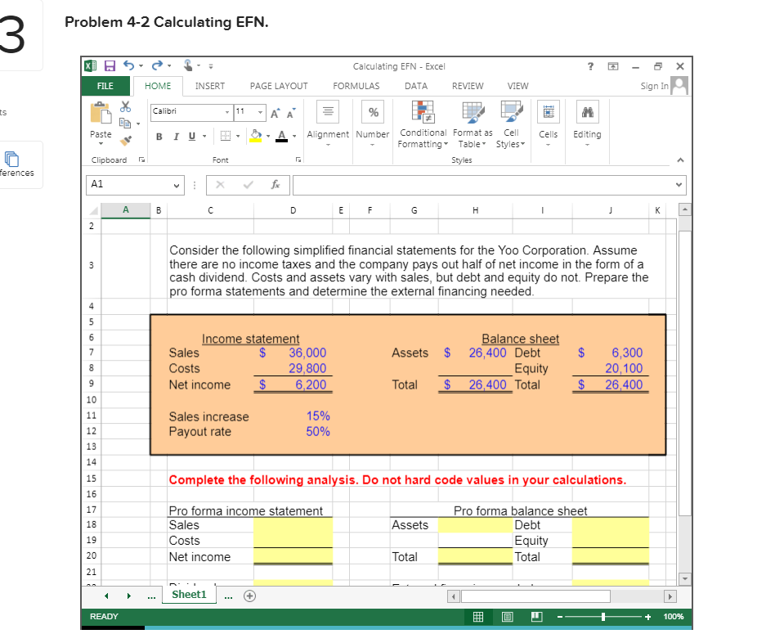Add a new worksheet with the plus button
The image size is (784, 643).
(249, 596)
